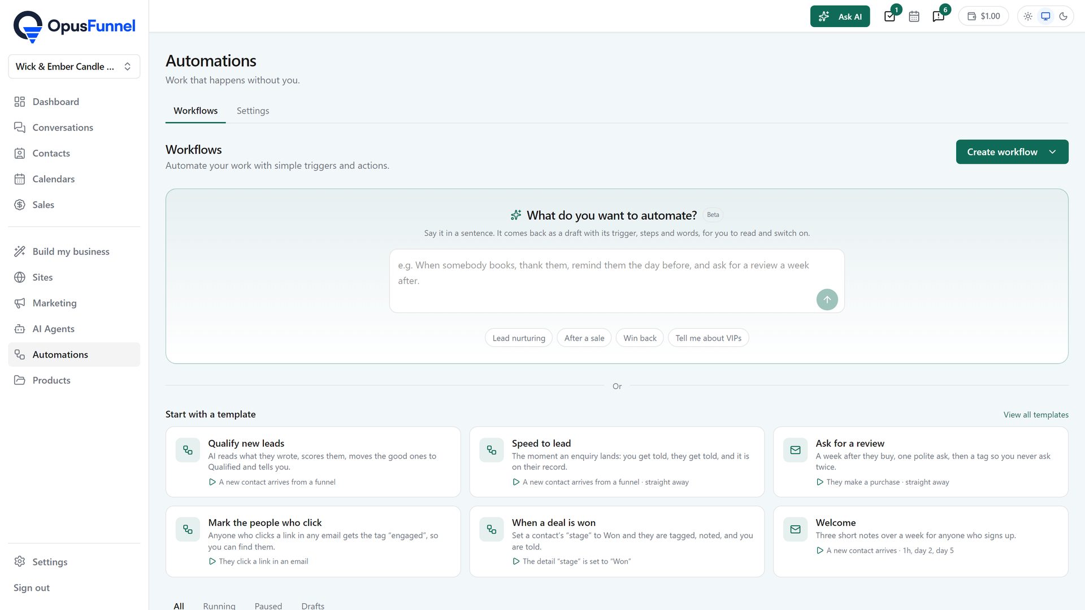Open View all templates link

pos(1036,415)
